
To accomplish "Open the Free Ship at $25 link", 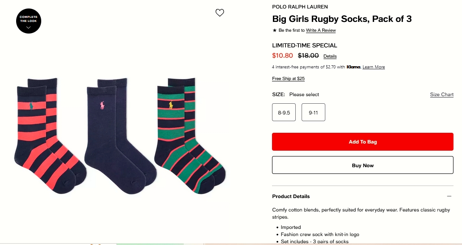I will 288,79.
